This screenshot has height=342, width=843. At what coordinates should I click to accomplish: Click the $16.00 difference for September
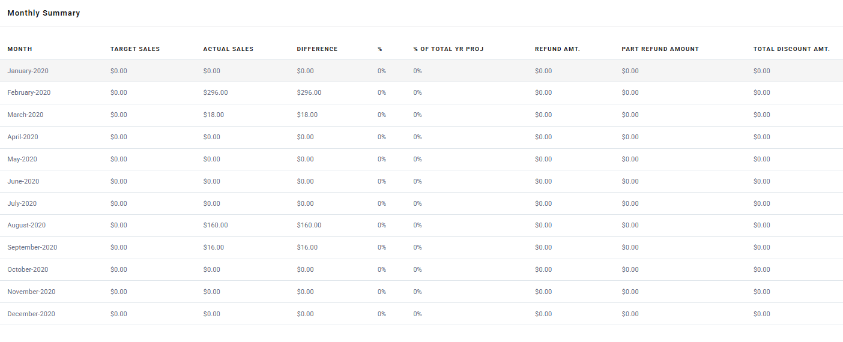point(307,248)
